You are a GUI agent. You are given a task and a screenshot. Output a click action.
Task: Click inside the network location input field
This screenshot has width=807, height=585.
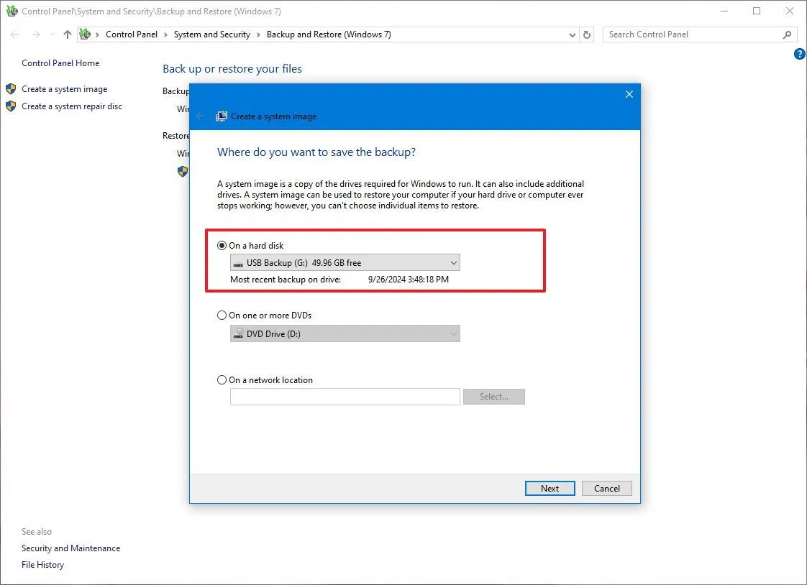click(x=344, y=396)
